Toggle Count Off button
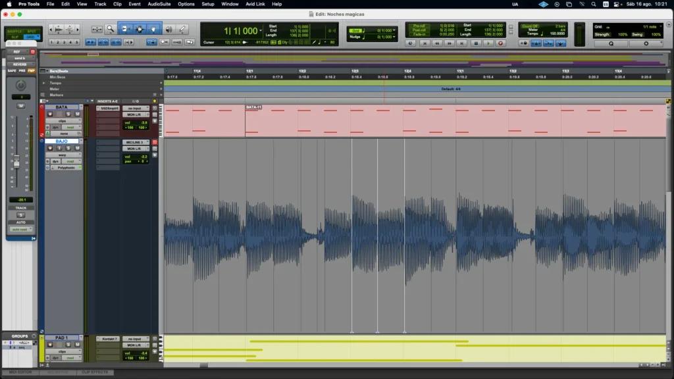Viewport: 674px width, 379px height. pyautogui.click(x=530, y=26)
